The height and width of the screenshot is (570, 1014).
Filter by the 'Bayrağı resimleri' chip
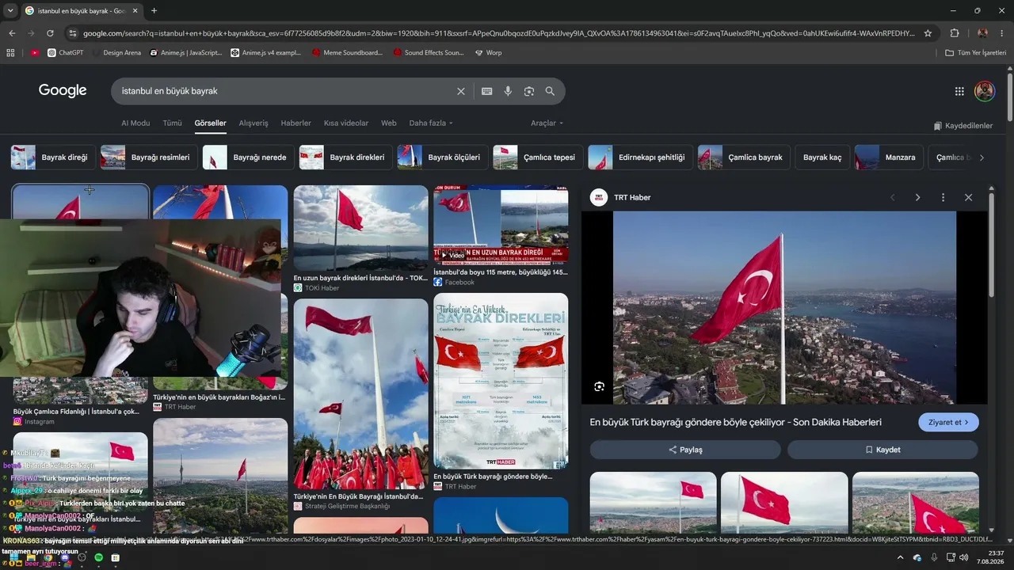click(x=149, y=158)
